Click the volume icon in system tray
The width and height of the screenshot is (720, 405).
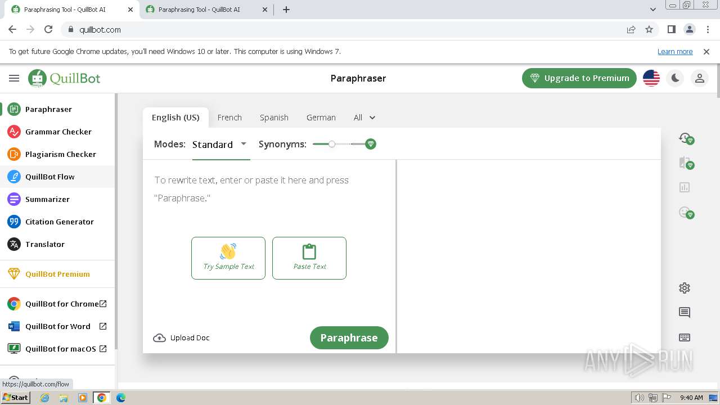click(x=639, y=398)
